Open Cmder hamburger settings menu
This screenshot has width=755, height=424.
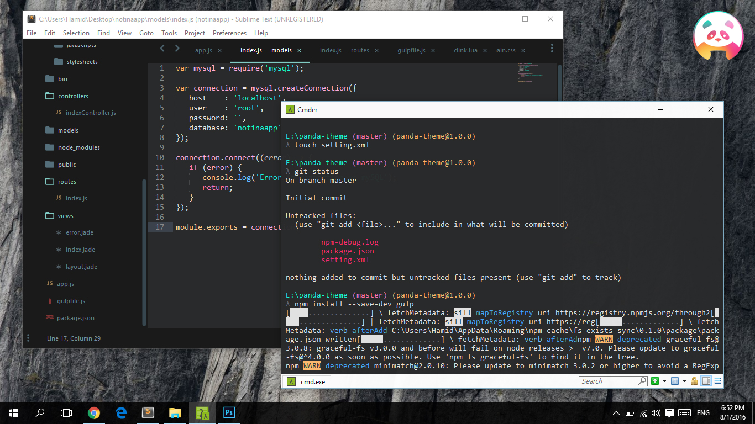(717, 381)
